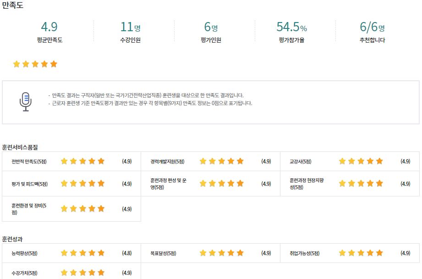The height and width of the screenshot is (279, 422).
Task: Click the (4.8) score for 능력향상
Action: (x=127, y=253)
